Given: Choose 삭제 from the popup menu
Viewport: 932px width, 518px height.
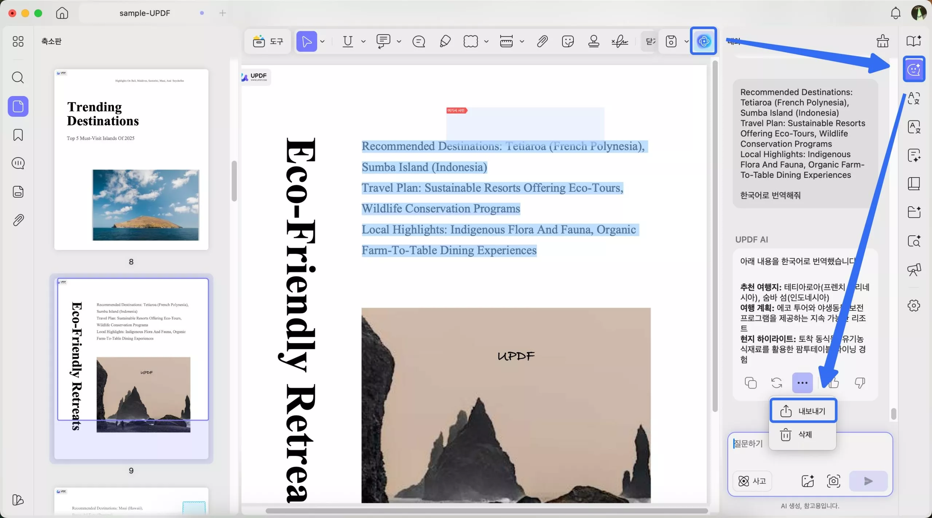Looking at the screenshot, I should 802,435.
